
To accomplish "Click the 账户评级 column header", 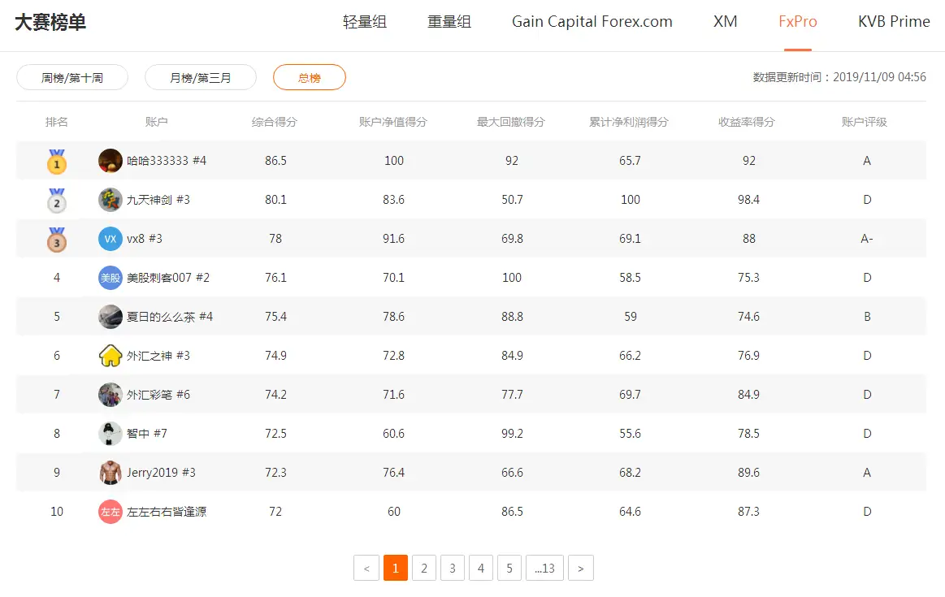I will coord(865,122).
